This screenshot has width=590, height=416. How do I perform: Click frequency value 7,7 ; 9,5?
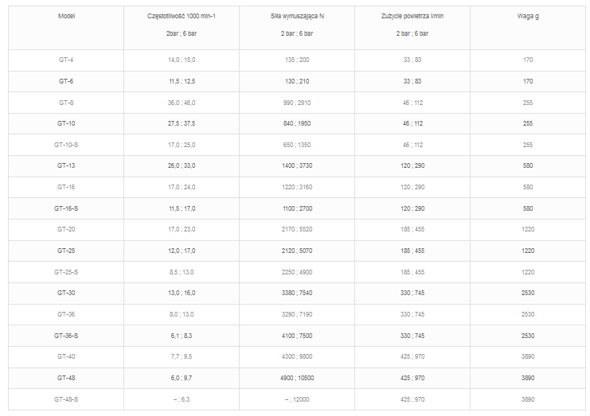coord(182,356)
